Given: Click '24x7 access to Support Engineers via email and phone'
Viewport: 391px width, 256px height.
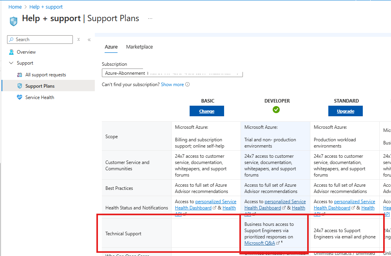Looking at the screenshot, I should [345, 234].
